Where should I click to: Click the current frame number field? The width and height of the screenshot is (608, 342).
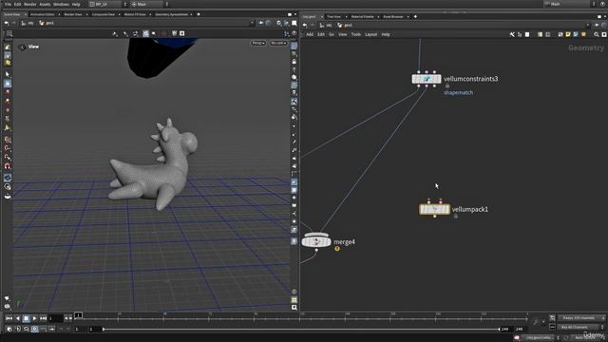click(x=55, y=318)
